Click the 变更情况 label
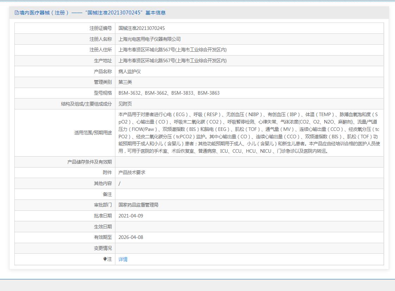 [103, 248]
